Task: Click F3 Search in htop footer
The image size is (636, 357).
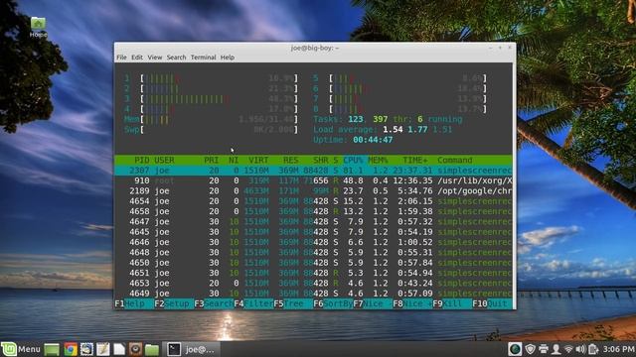Action: click(214, 303)
